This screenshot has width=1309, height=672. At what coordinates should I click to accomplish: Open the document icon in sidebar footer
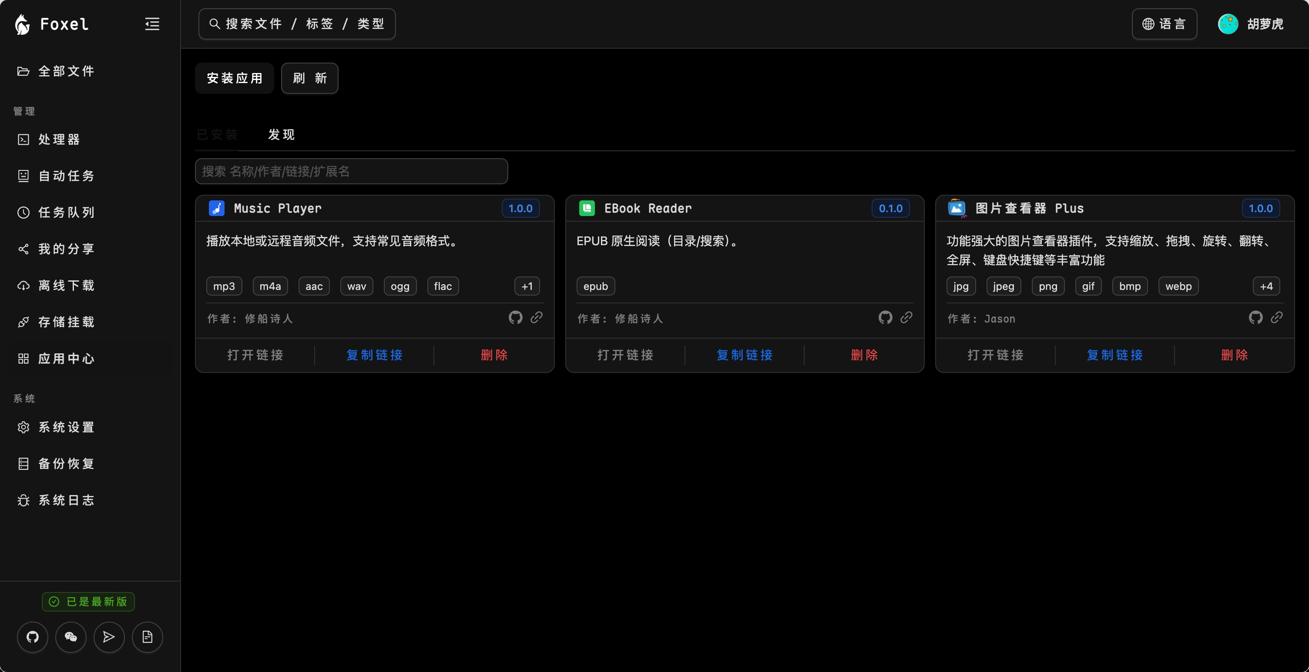click(148, 637)
